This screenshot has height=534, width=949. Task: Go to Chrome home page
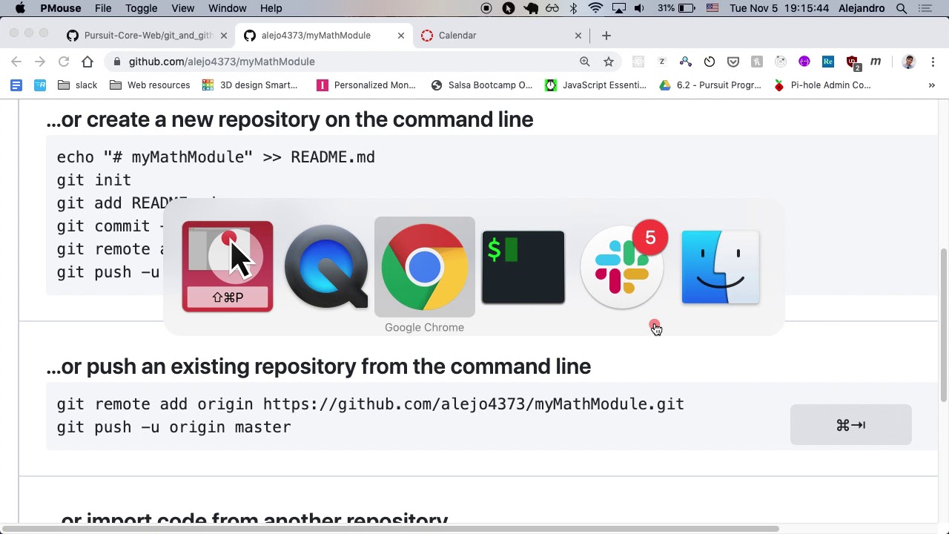[x=87, y=62]
